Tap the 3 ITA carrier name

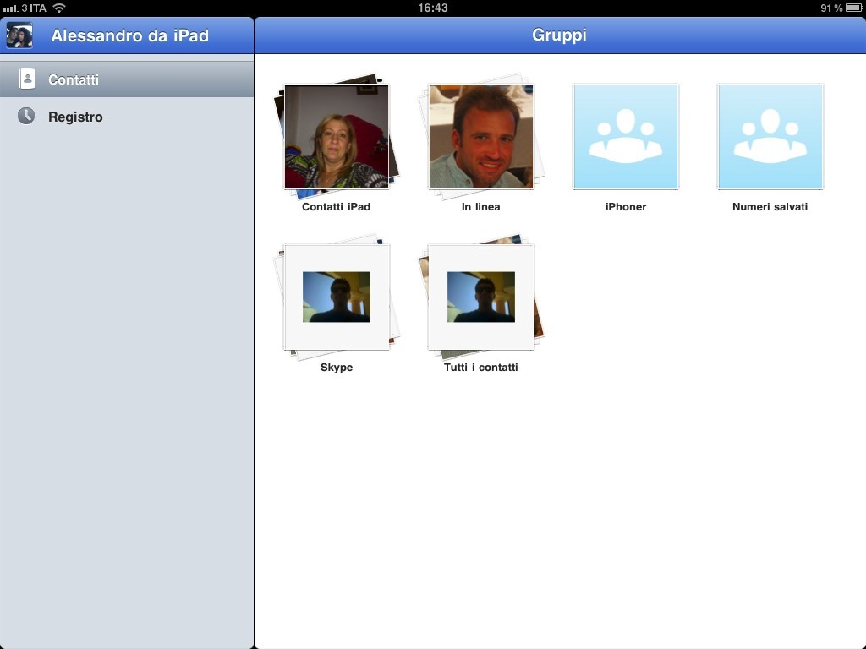tap(34, 8)
